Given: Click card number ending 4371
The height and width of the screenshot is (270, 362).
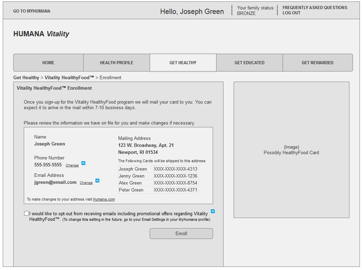Looking at the screenshot, I should coord(176,190).
